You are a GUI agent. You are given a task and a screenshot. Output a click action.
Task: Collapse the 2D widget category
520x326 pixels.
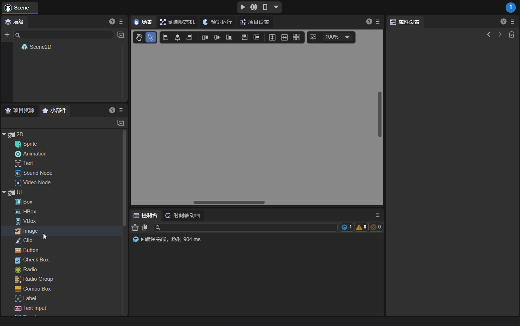[4, 134]
